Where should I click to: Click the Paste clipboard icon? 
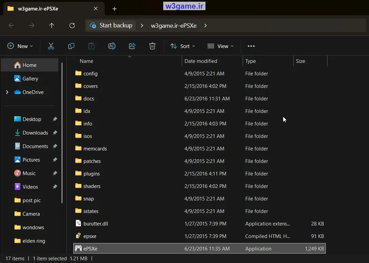click(91, 46)
